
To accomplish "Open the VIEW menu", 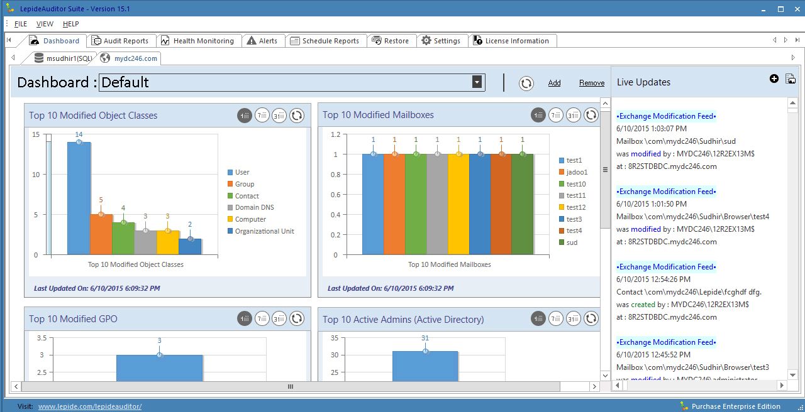I will point(45,24).
